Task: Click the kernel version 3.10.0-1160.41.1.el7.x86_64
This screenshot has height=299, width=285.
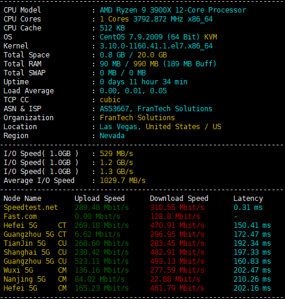Action: (x=156, y=46)
